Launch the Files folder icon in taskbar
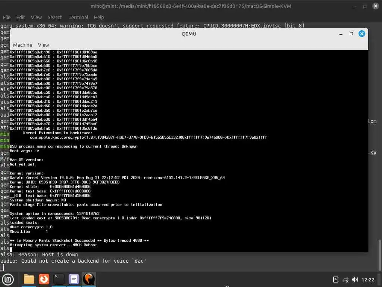The height and width of the screenshot is (287, 382). point(29,279)
